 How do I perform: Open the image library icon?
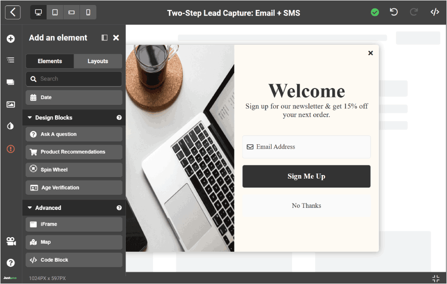[x=10, y=104]
